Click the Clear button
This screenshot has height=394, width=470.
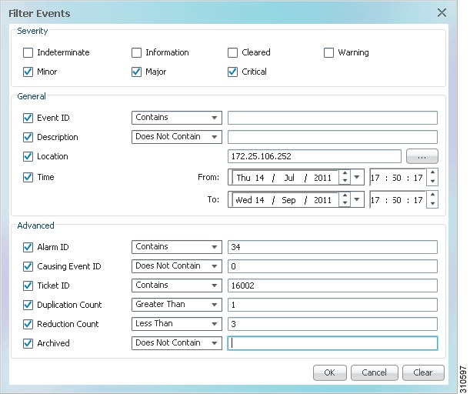tap(423, 372)
